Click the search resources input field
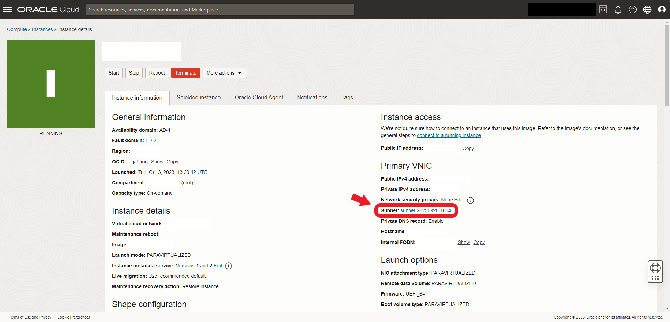 tap(220, 10)
